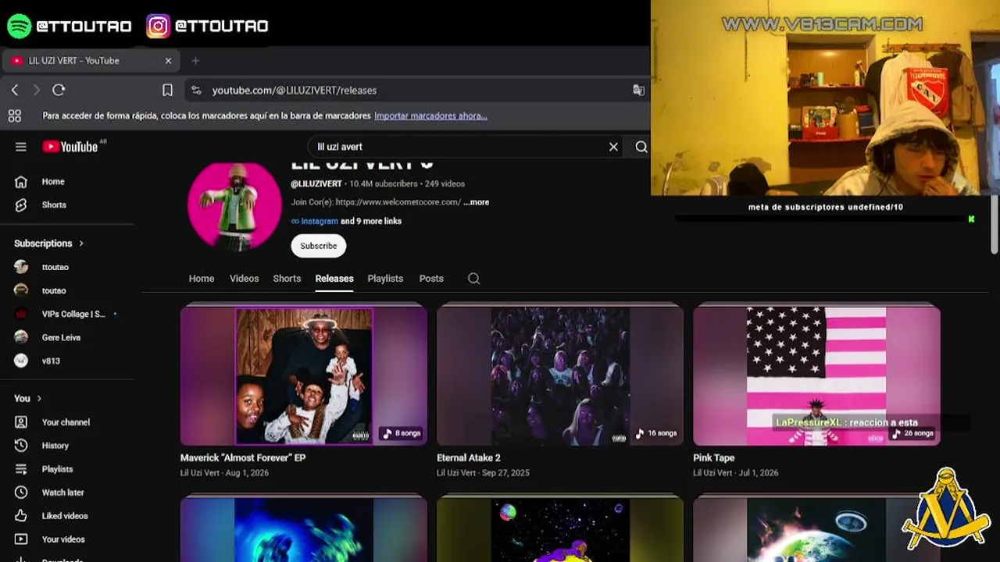Open site information icon beside the URL

196,91
